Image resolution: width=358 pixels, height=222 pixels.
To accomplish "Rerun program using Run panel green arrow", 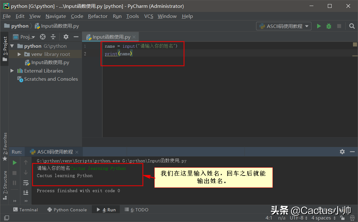I will coord(14,163).
